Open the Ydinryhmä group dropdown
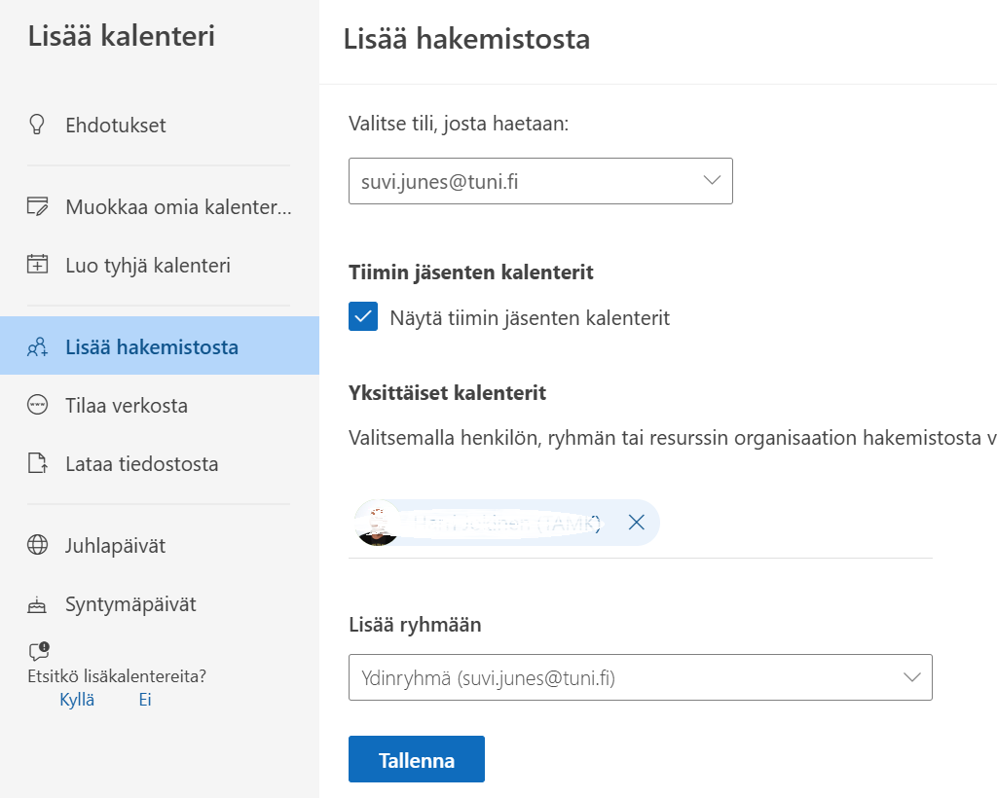 (641, 677)
